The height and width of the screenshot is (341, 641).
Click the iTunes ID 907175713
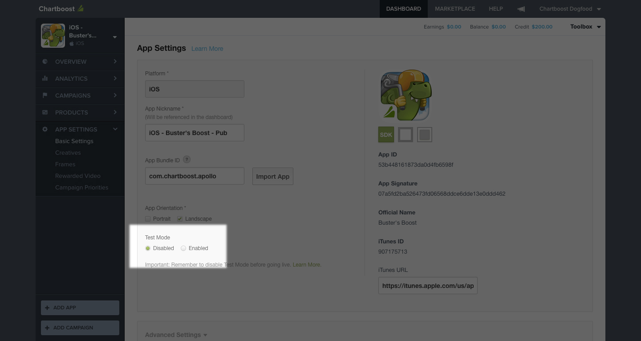[x=393, y=252]
